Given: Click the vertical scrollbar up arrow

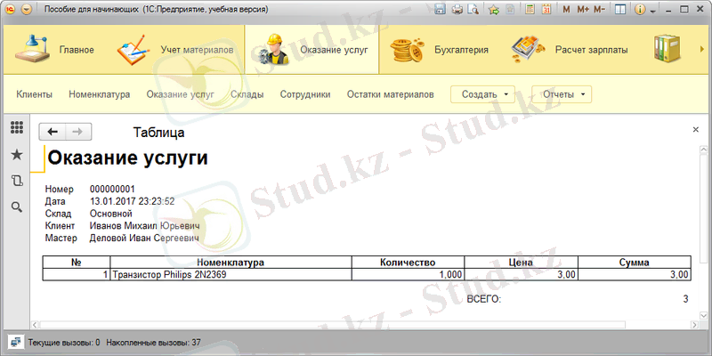Looking at the screenshot, I should tap(704, 150).
